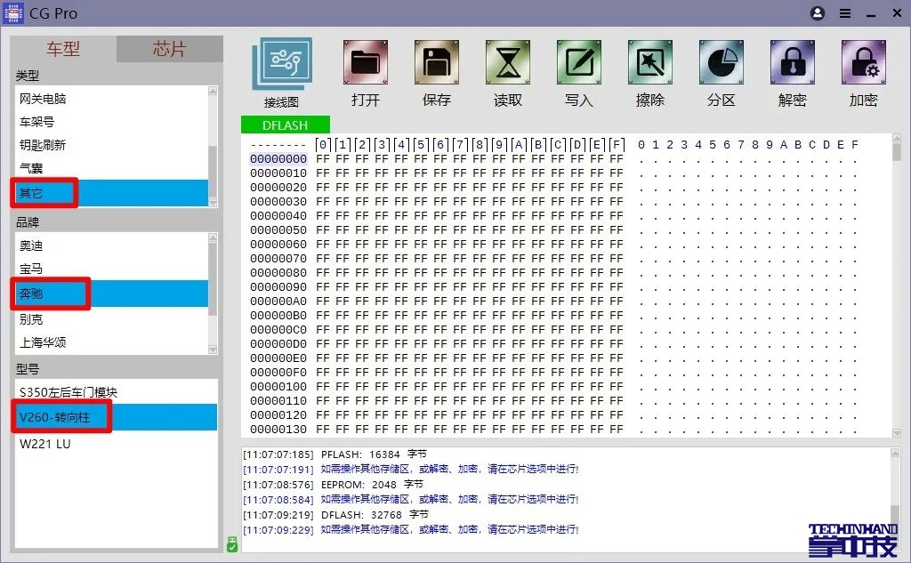The image size is (911, 563).
Task: Open the hamburger menu in title bar
Action: point(844,13)
